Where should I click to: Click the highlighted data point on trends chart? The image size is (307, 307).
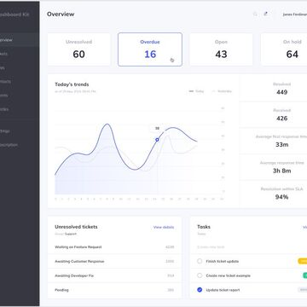coord(157,140)
